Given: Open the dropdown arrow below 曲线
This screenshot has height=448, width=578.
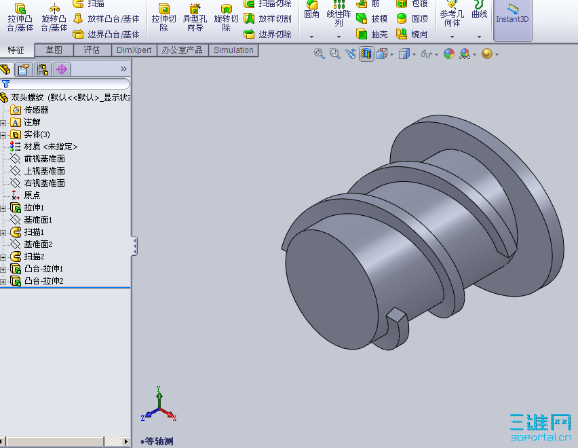Looking at the screenshot, I should (479, 37).
